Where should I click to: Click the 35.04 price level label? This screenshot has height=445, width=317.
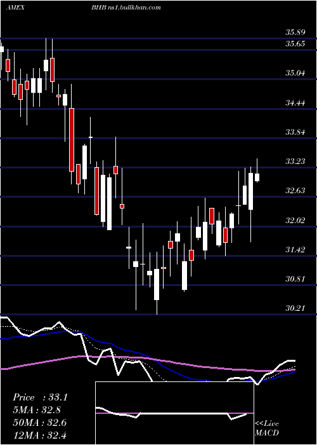pyautogui.click(x=295, y=73)
